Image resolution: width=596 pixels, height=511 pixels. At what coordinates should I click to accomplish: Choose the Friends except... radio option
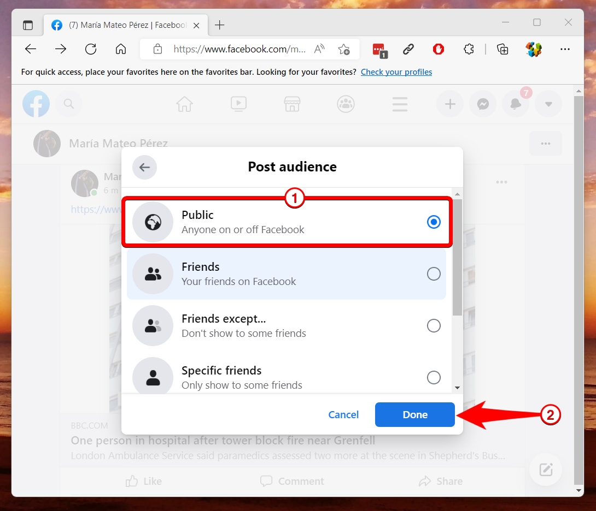[x=433, y=326]
